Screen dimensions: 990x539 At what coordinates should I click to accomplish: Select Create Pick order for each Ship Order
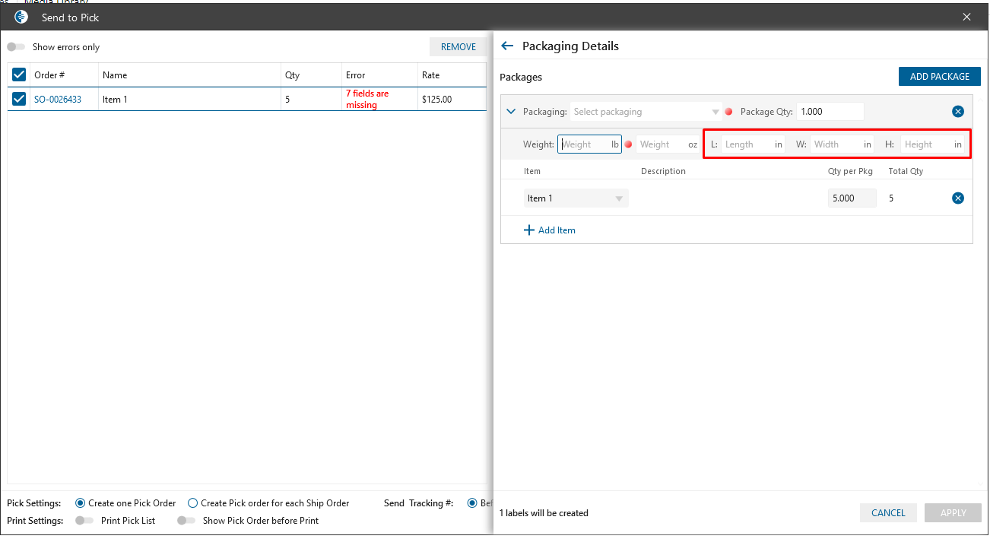pyautogui.click(x=193, y=503)
